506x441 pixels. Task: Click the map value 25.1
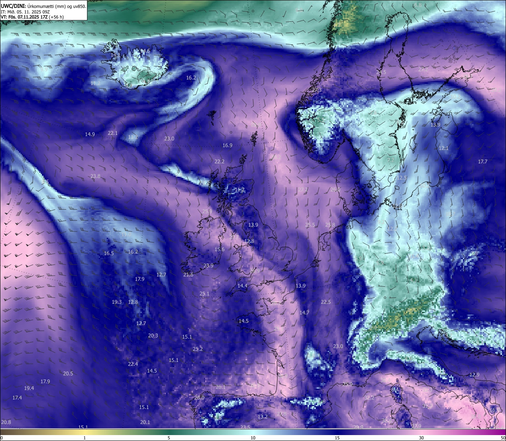204,294
